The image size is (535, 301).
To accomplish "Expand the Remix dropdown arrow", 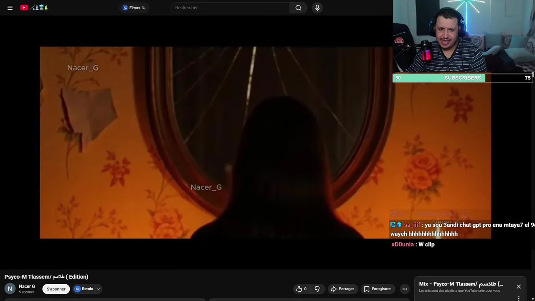I will coord(99,289).
